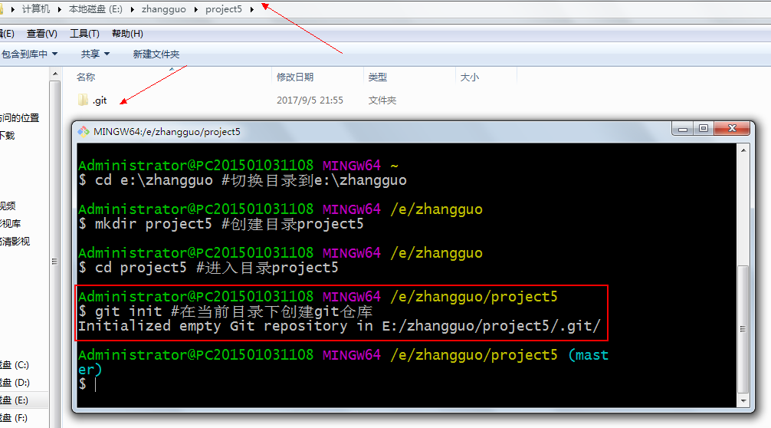Open the 工具(T) menu
The image size is (771, 428).
(x=84, y=33)
